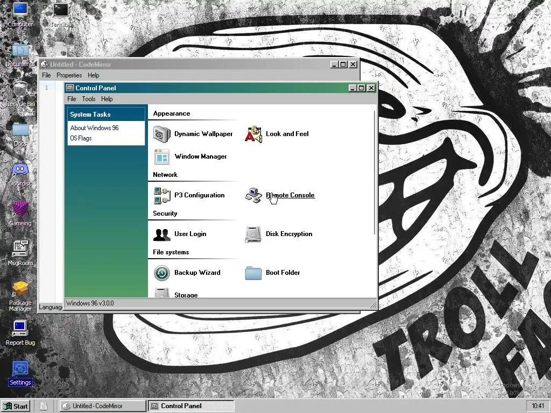Open CodeMirror File menu
This screenshot has width=551, height=413.
[x=46, y=75]
